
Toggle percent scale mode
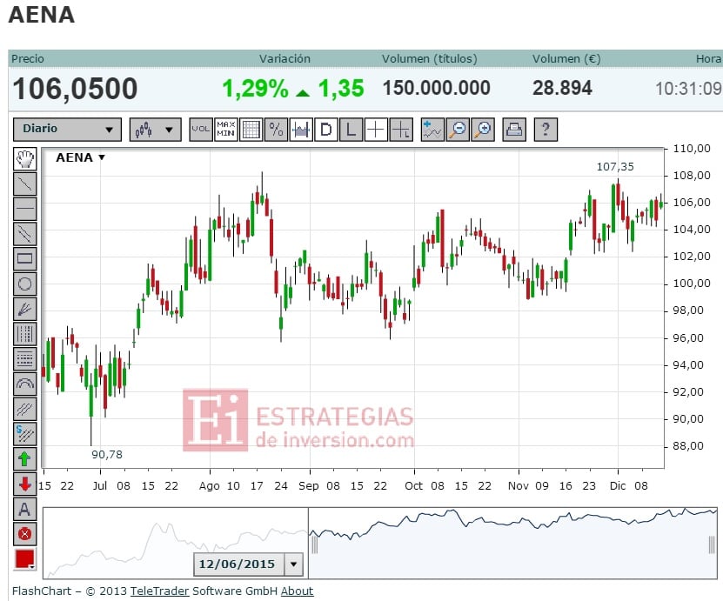tap(276, 130)
